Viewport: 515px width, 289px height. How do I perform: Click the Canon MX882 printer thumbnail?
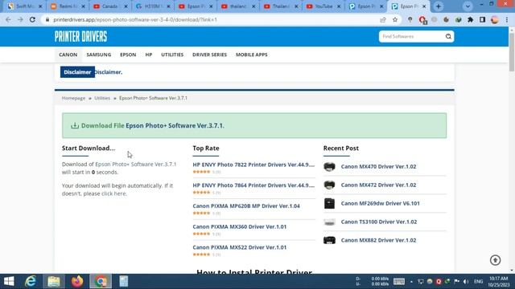pyautogui.click(x=329, y=240)
